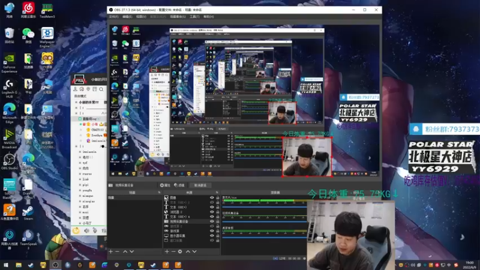Image resolution: width=480 pixels, height=270 pixels.
Task: Toggle lock on 显示器采集 source
Action: click(218, 236)
